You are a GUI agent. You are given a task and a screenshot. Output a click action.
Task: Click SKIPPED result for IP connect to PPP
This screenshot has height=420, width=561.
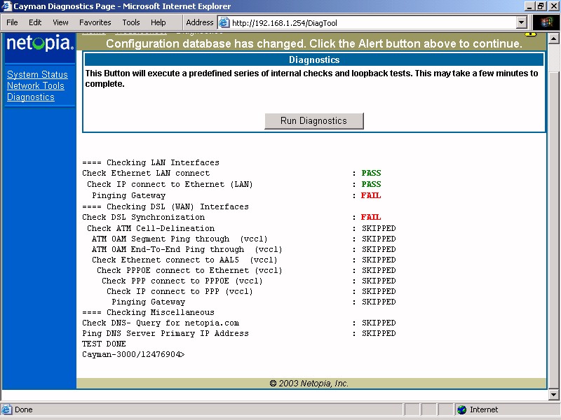coord(379,291)
